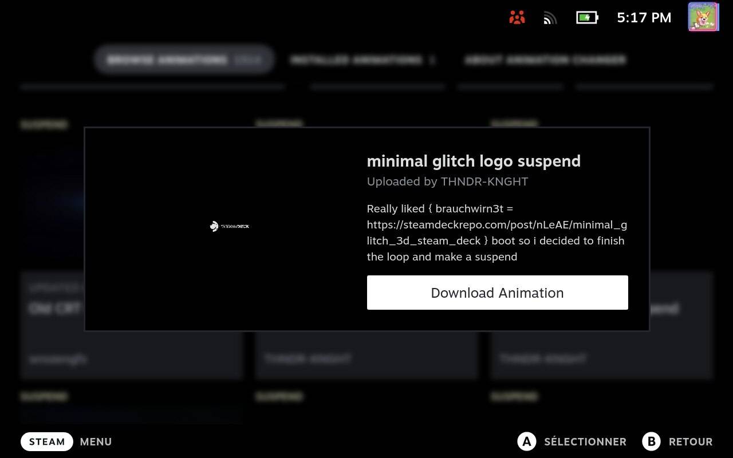
Task: Check the Wi-Fi signal status icon
Action: click(550, 18)
